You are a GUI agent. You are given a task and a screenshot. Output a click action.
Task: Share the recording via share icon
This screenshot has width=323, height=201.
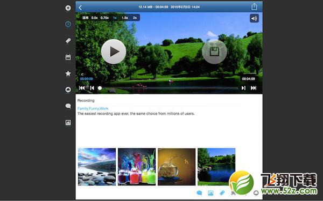coord(254,6)
